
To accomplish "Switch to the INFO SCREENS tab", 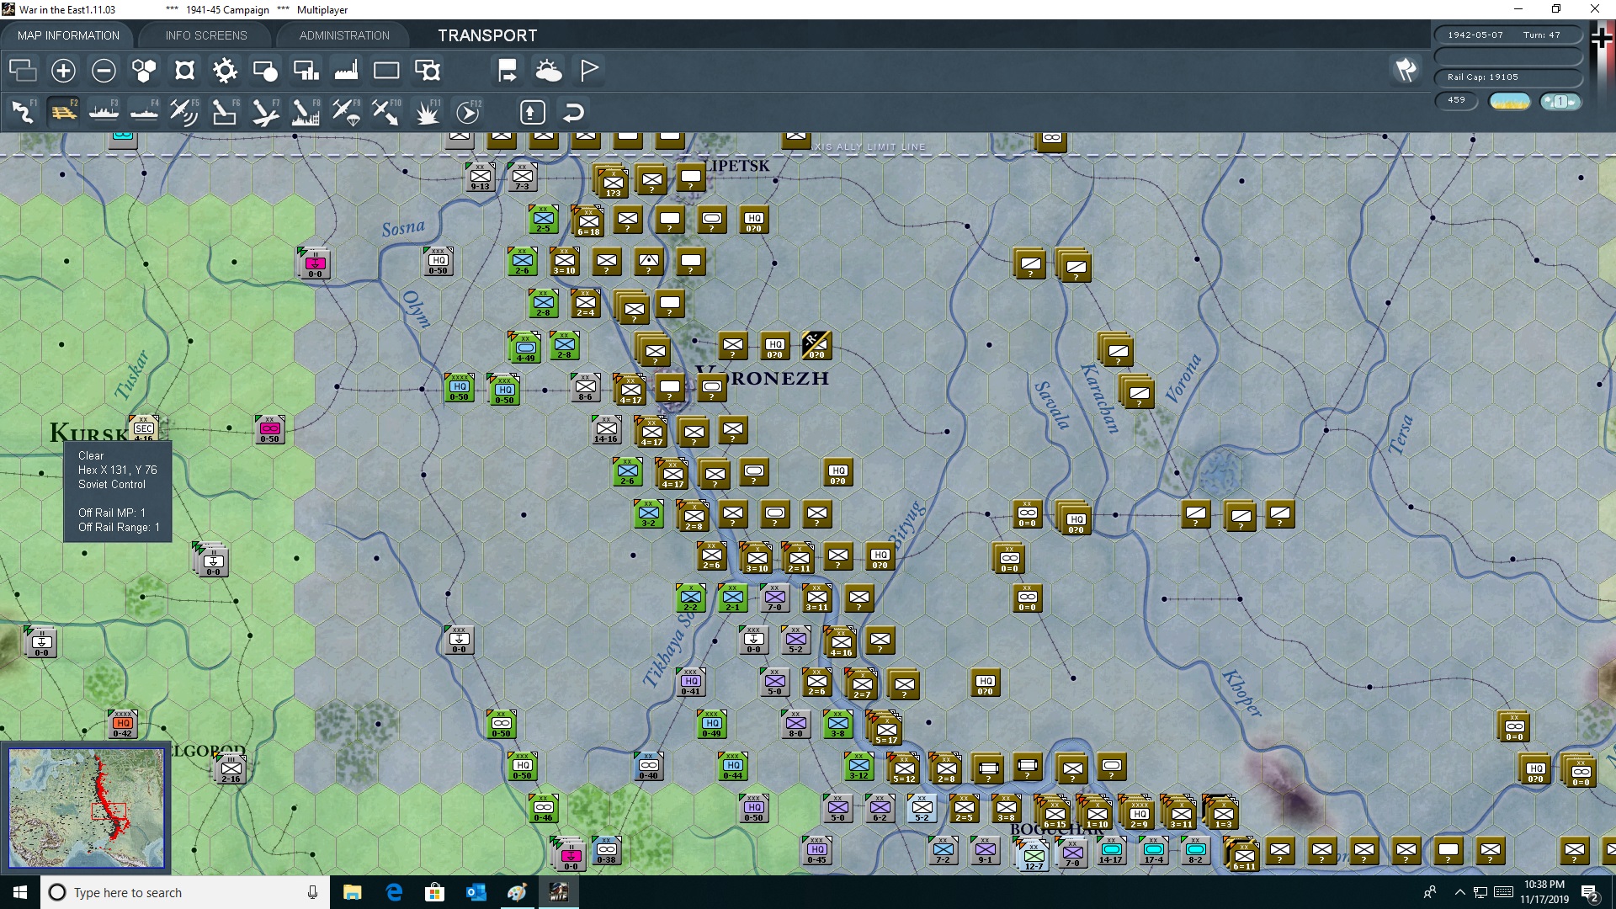I will click(x=206, y=35).
